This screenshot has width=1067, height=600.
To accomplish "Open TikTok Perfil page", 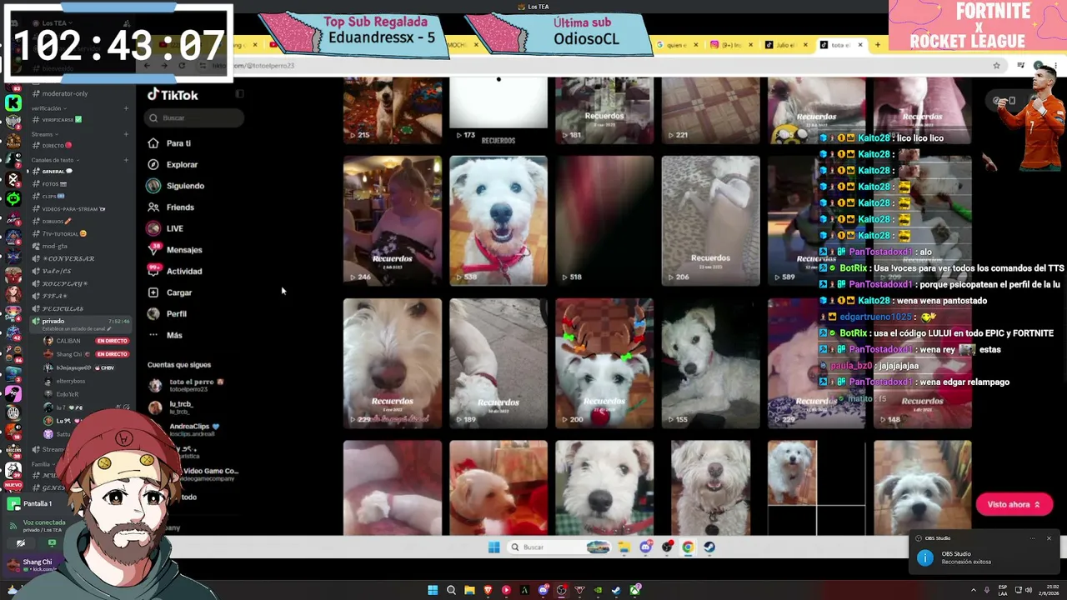I will tap(167, 314).
